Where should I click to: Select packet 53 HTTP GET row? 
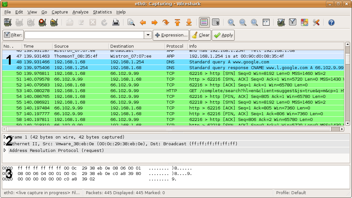[173, 91]
